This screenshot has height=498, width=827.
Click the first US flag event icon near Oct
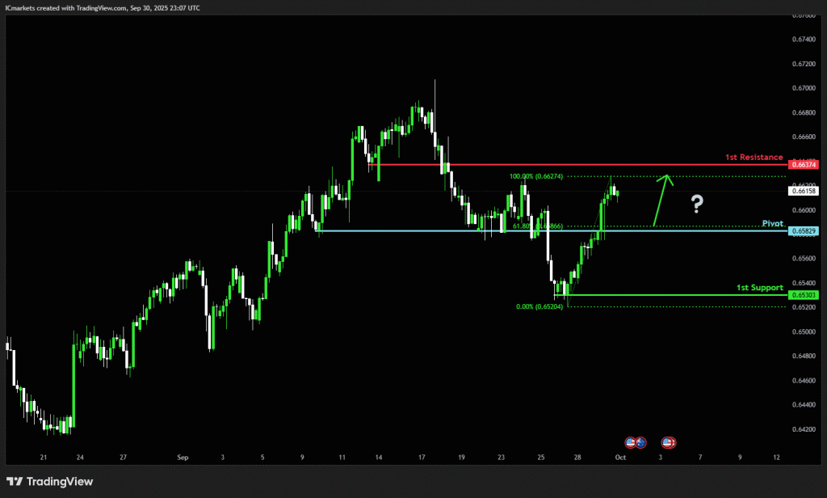631,442
